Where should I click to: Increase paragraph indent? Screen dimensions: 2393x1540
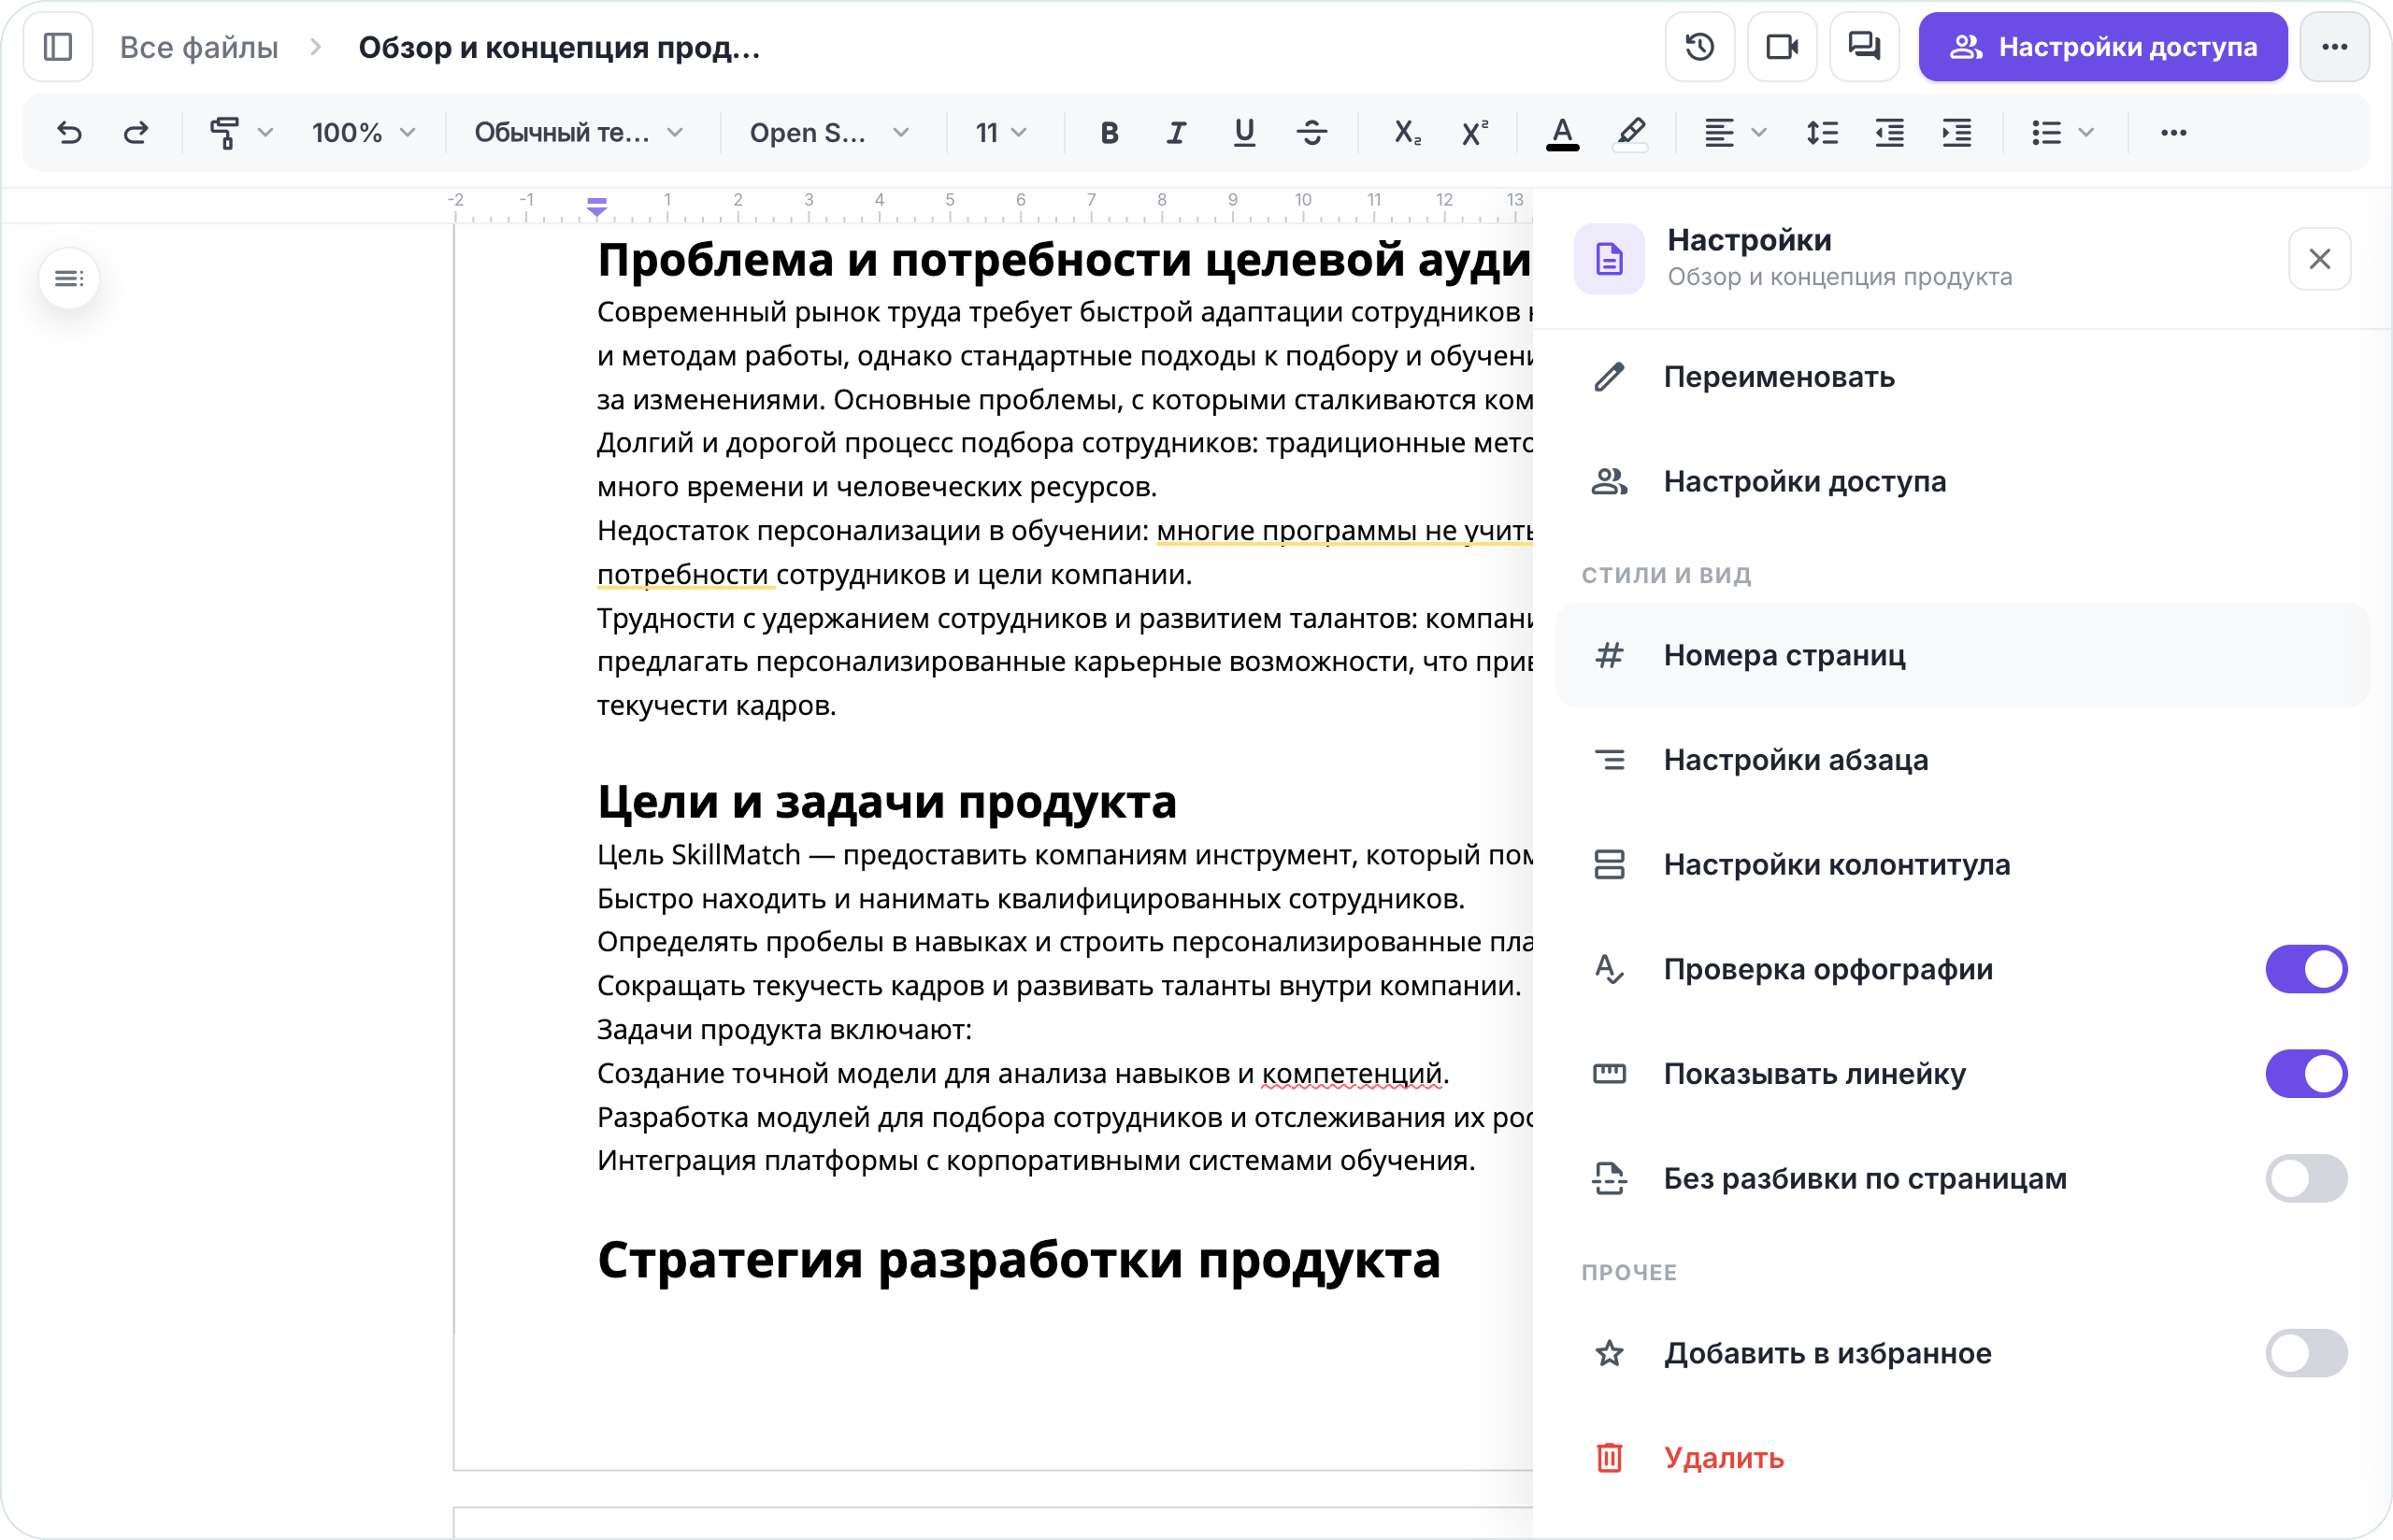tap(1956, 132)
